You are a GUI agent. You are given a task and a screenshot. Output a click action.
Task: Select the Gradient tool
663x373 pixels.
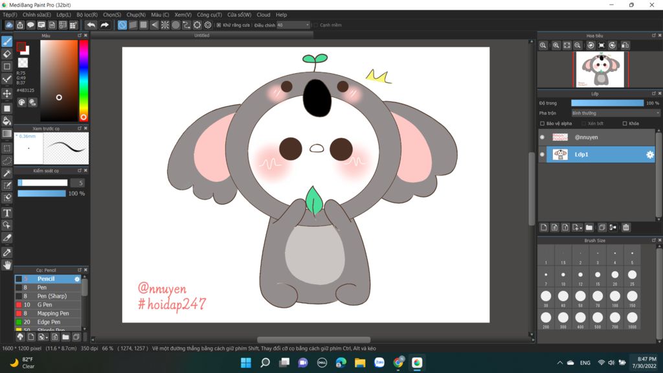[6, 133]
